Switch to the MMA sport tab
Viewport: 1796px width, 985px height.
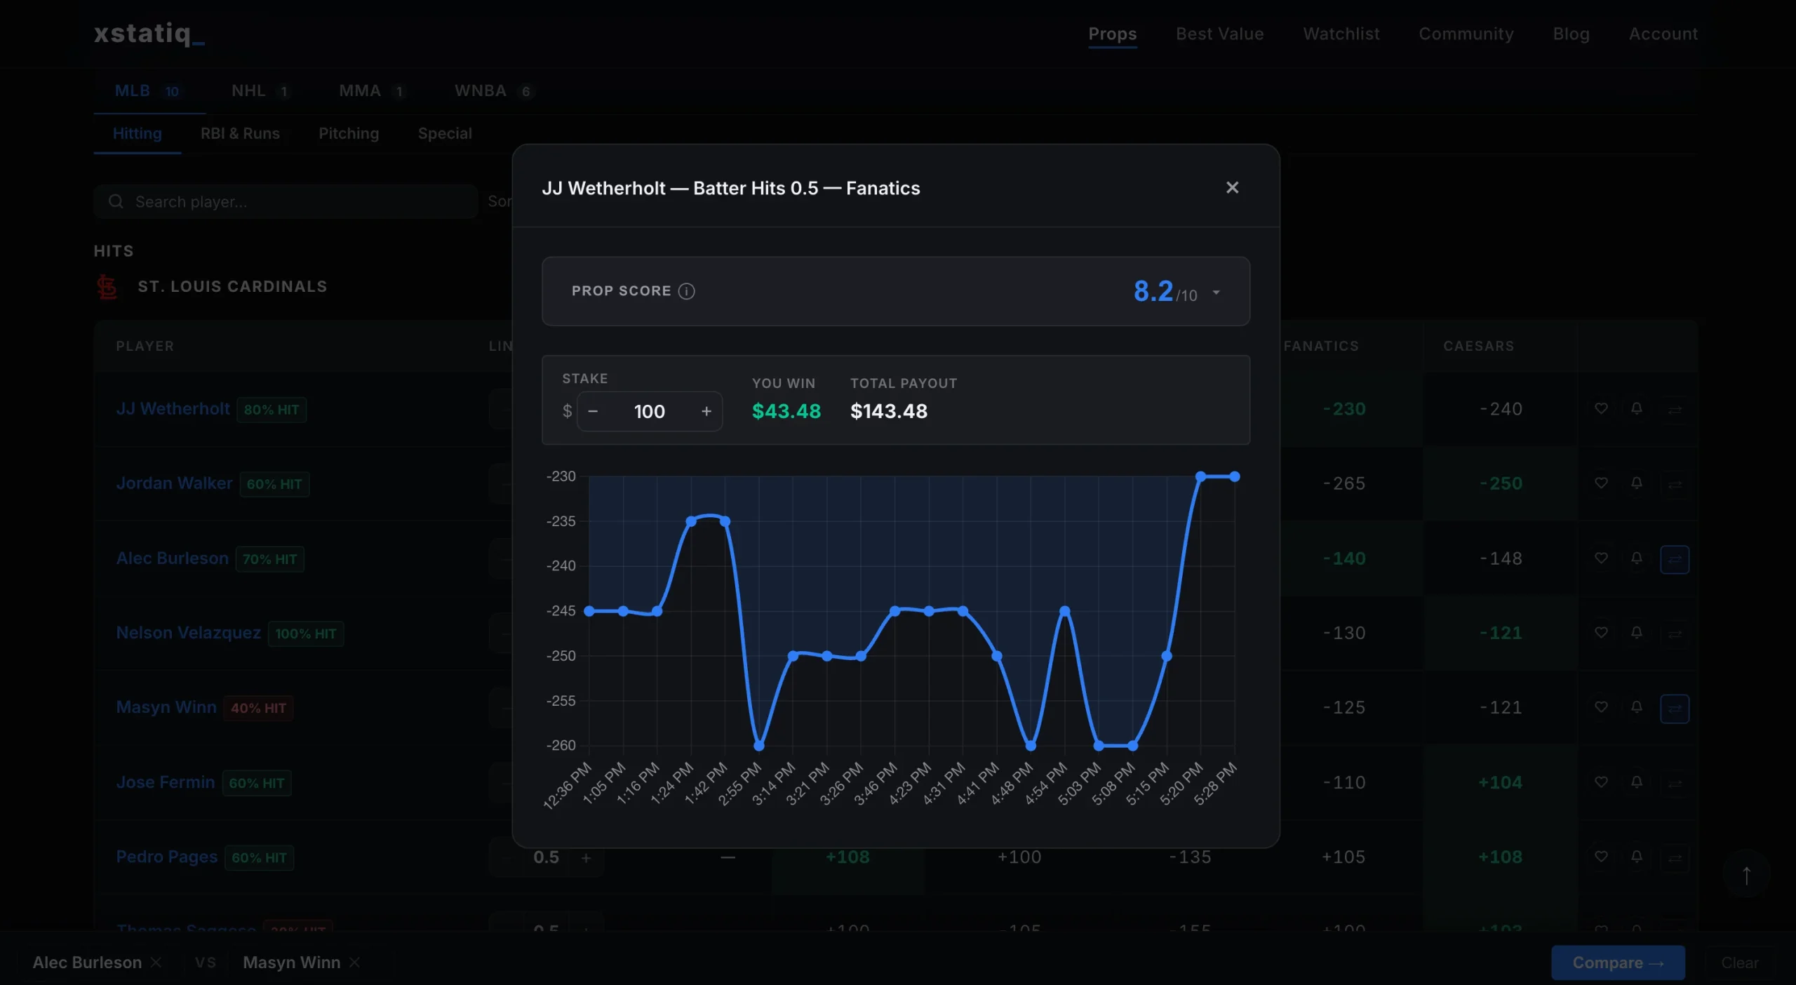(x=372, y=91)
